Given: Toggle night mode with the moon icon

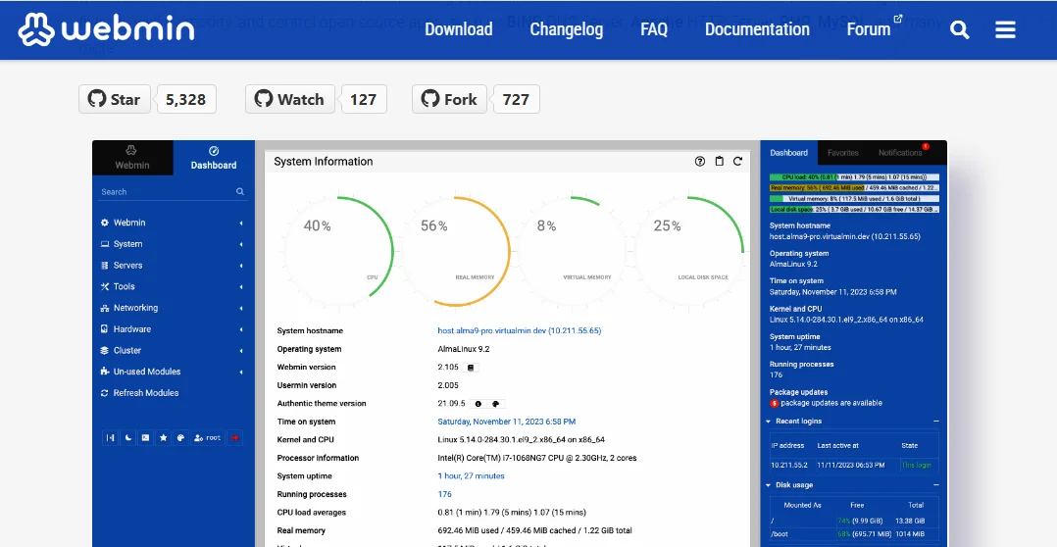Looking at the screenshot, I should pyautogui.click(x=128, y=438).
